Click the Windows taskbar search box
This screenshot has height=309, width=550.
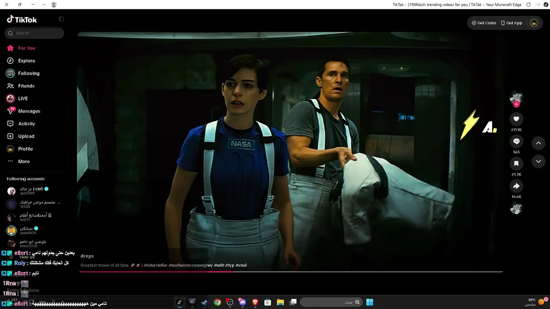(x=331, y=302)
